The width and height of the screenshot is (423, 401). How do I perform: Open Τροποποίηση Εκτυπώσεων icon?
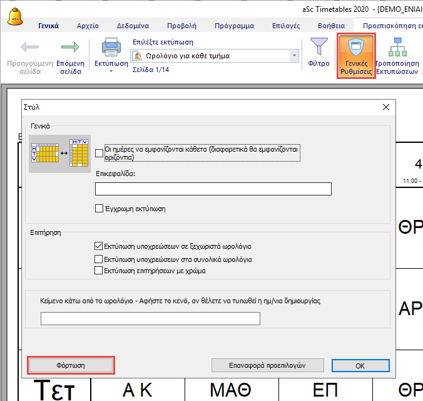click(397, 48)
